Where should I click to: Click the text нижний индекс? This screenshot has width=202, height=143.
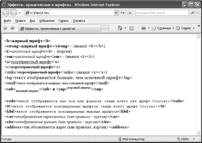click(27, 91)
